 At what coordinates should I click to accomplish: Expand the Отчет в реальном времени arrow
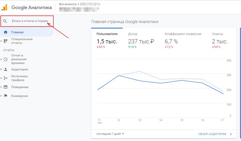point(1,59)
